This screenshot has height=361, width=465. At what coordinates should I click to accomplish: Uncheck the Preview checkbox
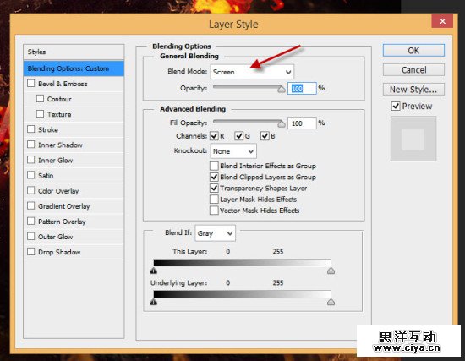(x=396, y=106)
